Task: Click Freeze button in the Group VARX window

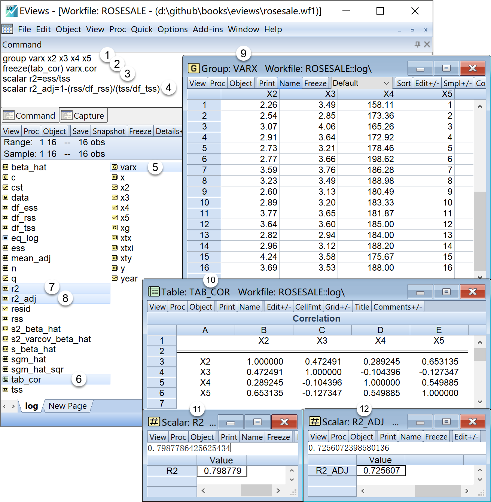Action: point(315,83)
